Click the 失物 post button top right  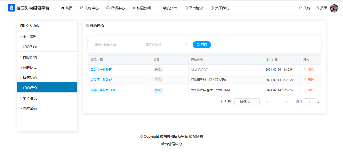305,8
